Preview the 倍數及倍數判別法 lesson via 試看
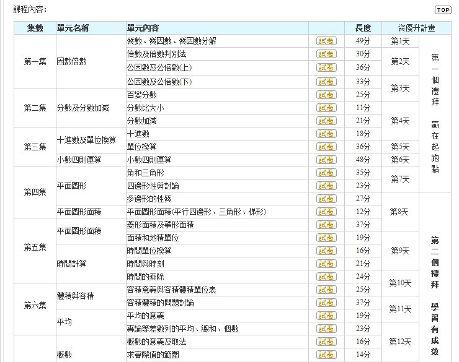459x362 pixels. point(326,54)
